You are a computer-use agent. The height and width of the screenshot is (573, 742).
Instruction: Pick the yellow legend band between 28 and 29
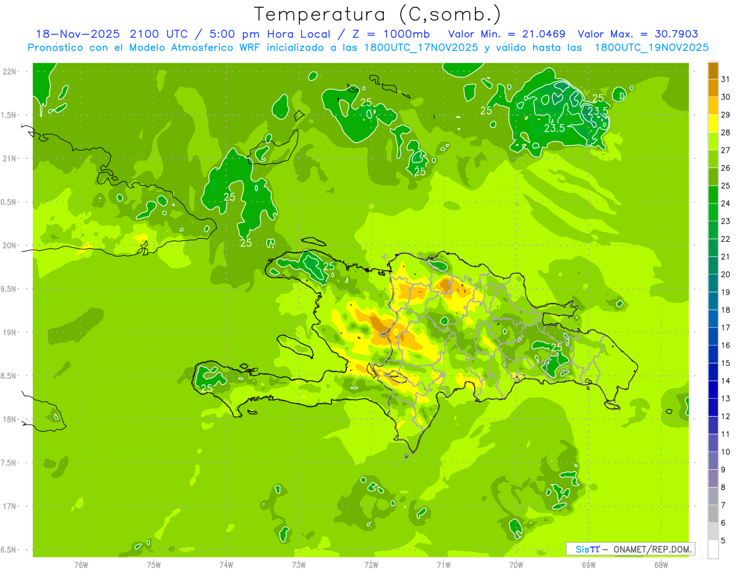(713, 123)
